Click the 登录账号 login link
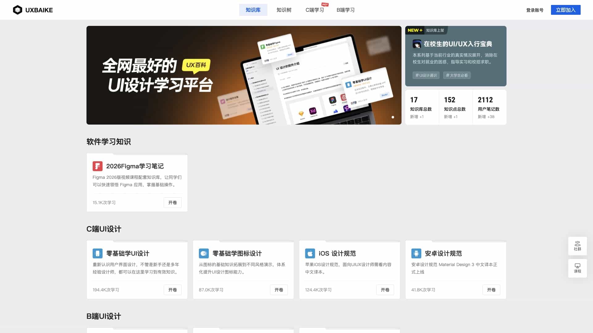This screenshot has height=333, width=593. click(535, 10)
